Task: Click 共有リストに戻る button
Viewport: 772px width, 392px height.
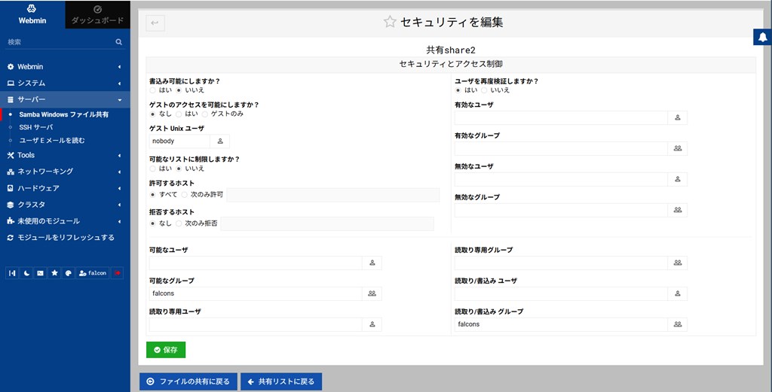Action: coord(281,381)
